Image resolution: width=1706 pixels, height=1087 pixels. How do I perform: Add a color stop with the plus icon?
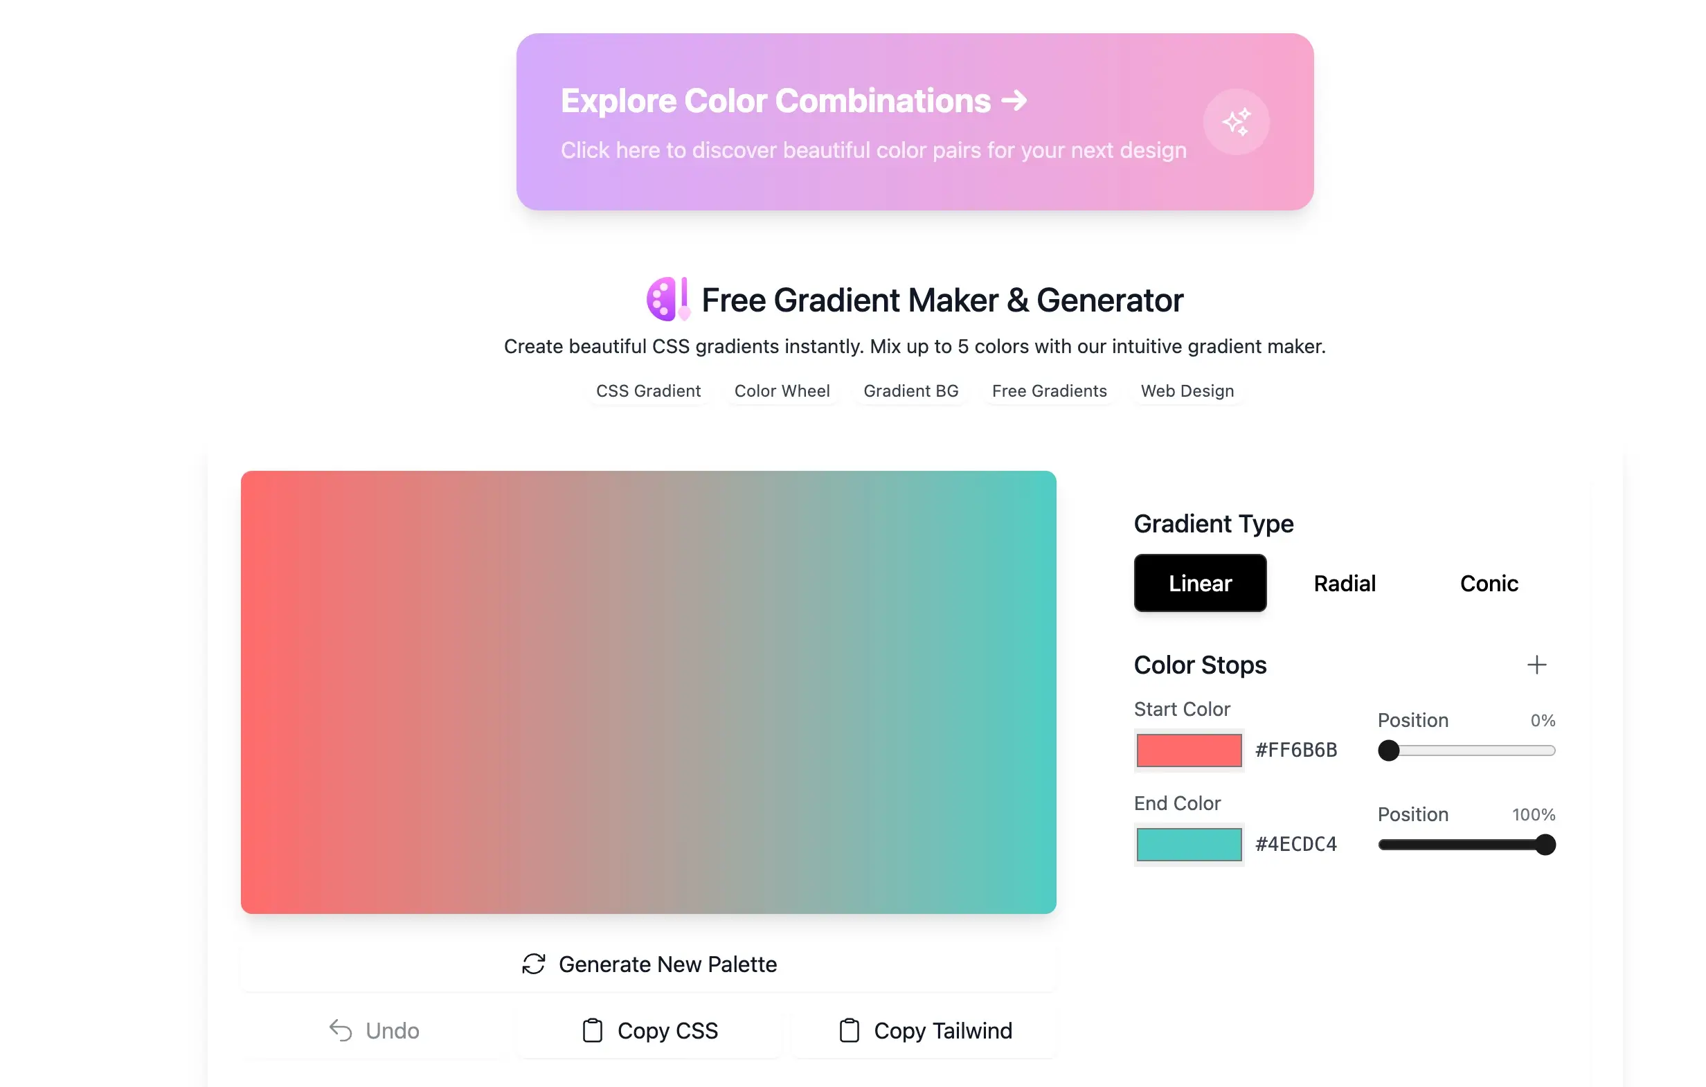[1537, 665]
